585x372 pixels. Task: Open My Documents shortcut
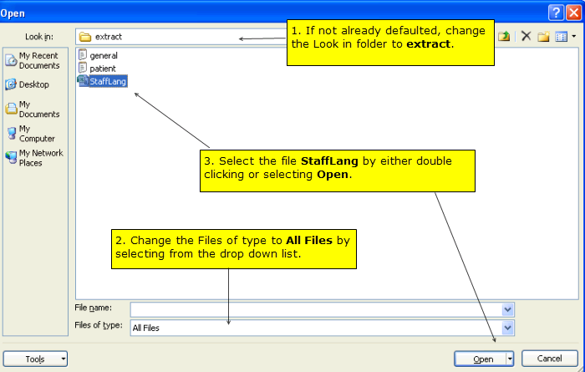[33, 109]
